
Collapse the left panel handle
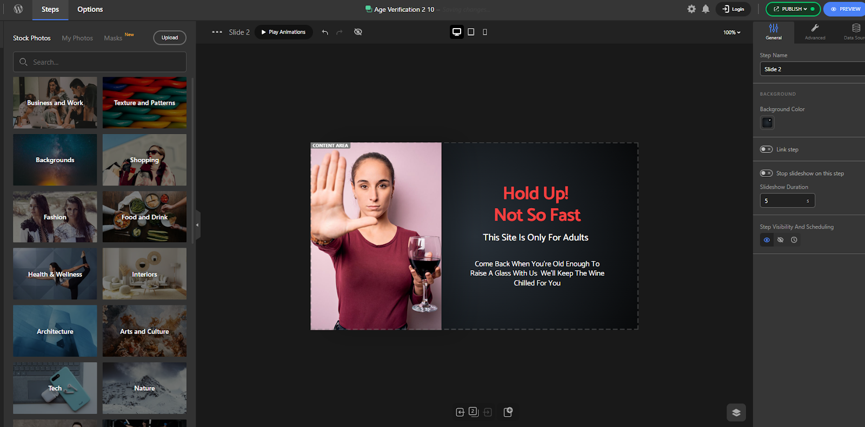(x=197, y=225)
